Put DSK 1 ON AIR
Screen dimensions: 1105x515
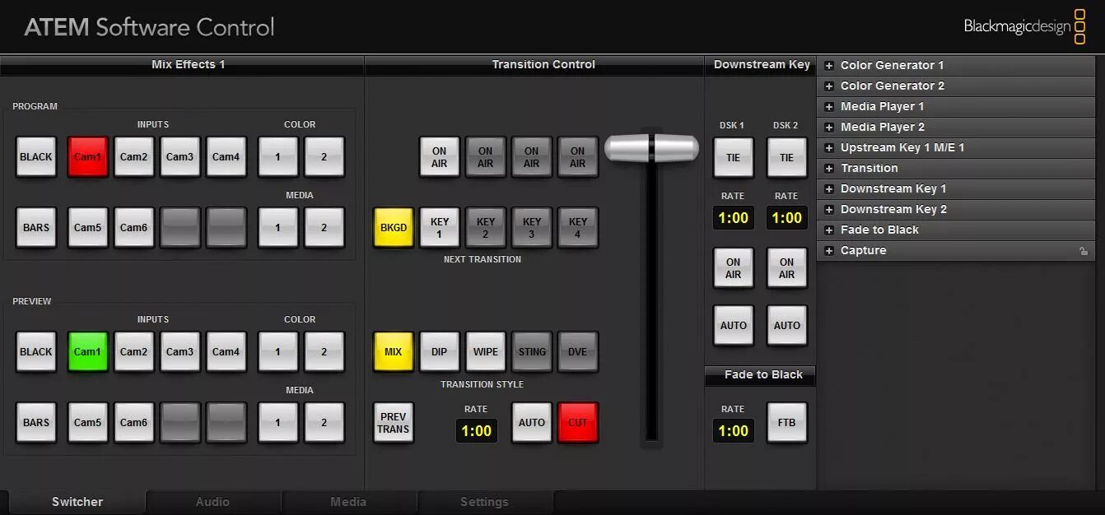[x=734, y=268]
